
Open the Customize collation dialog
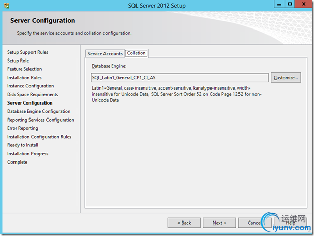[286, 78]
